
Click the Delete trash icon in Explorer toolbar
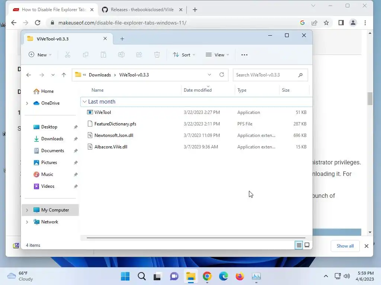tap(157, 55)
